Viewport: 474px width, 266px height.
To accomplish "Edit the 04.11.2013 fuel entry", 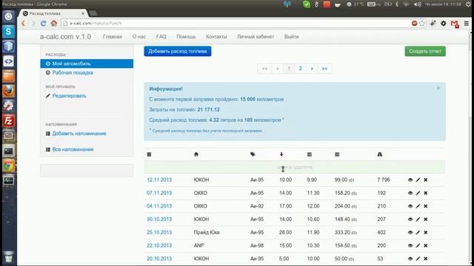I will coord(418,206).
